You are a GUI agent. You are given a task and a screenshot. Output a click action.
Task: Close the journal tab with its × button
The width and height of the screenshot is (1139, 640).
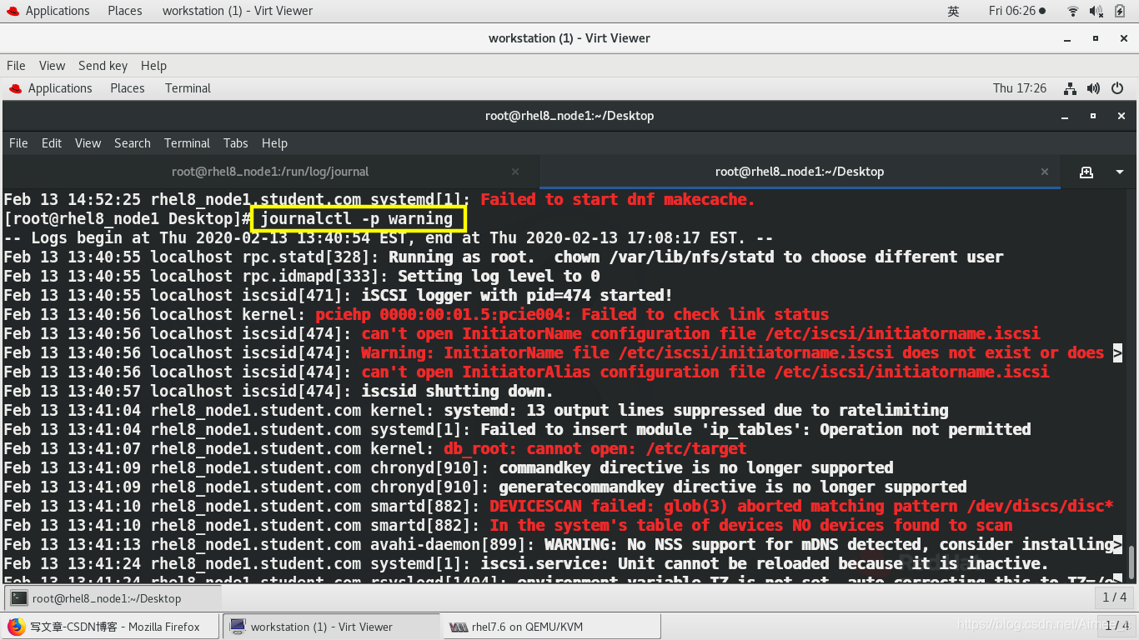(x=514, y=171)
